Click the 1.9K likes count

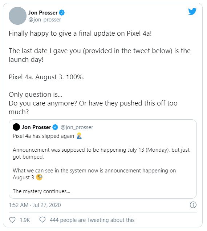pos(25,220)
